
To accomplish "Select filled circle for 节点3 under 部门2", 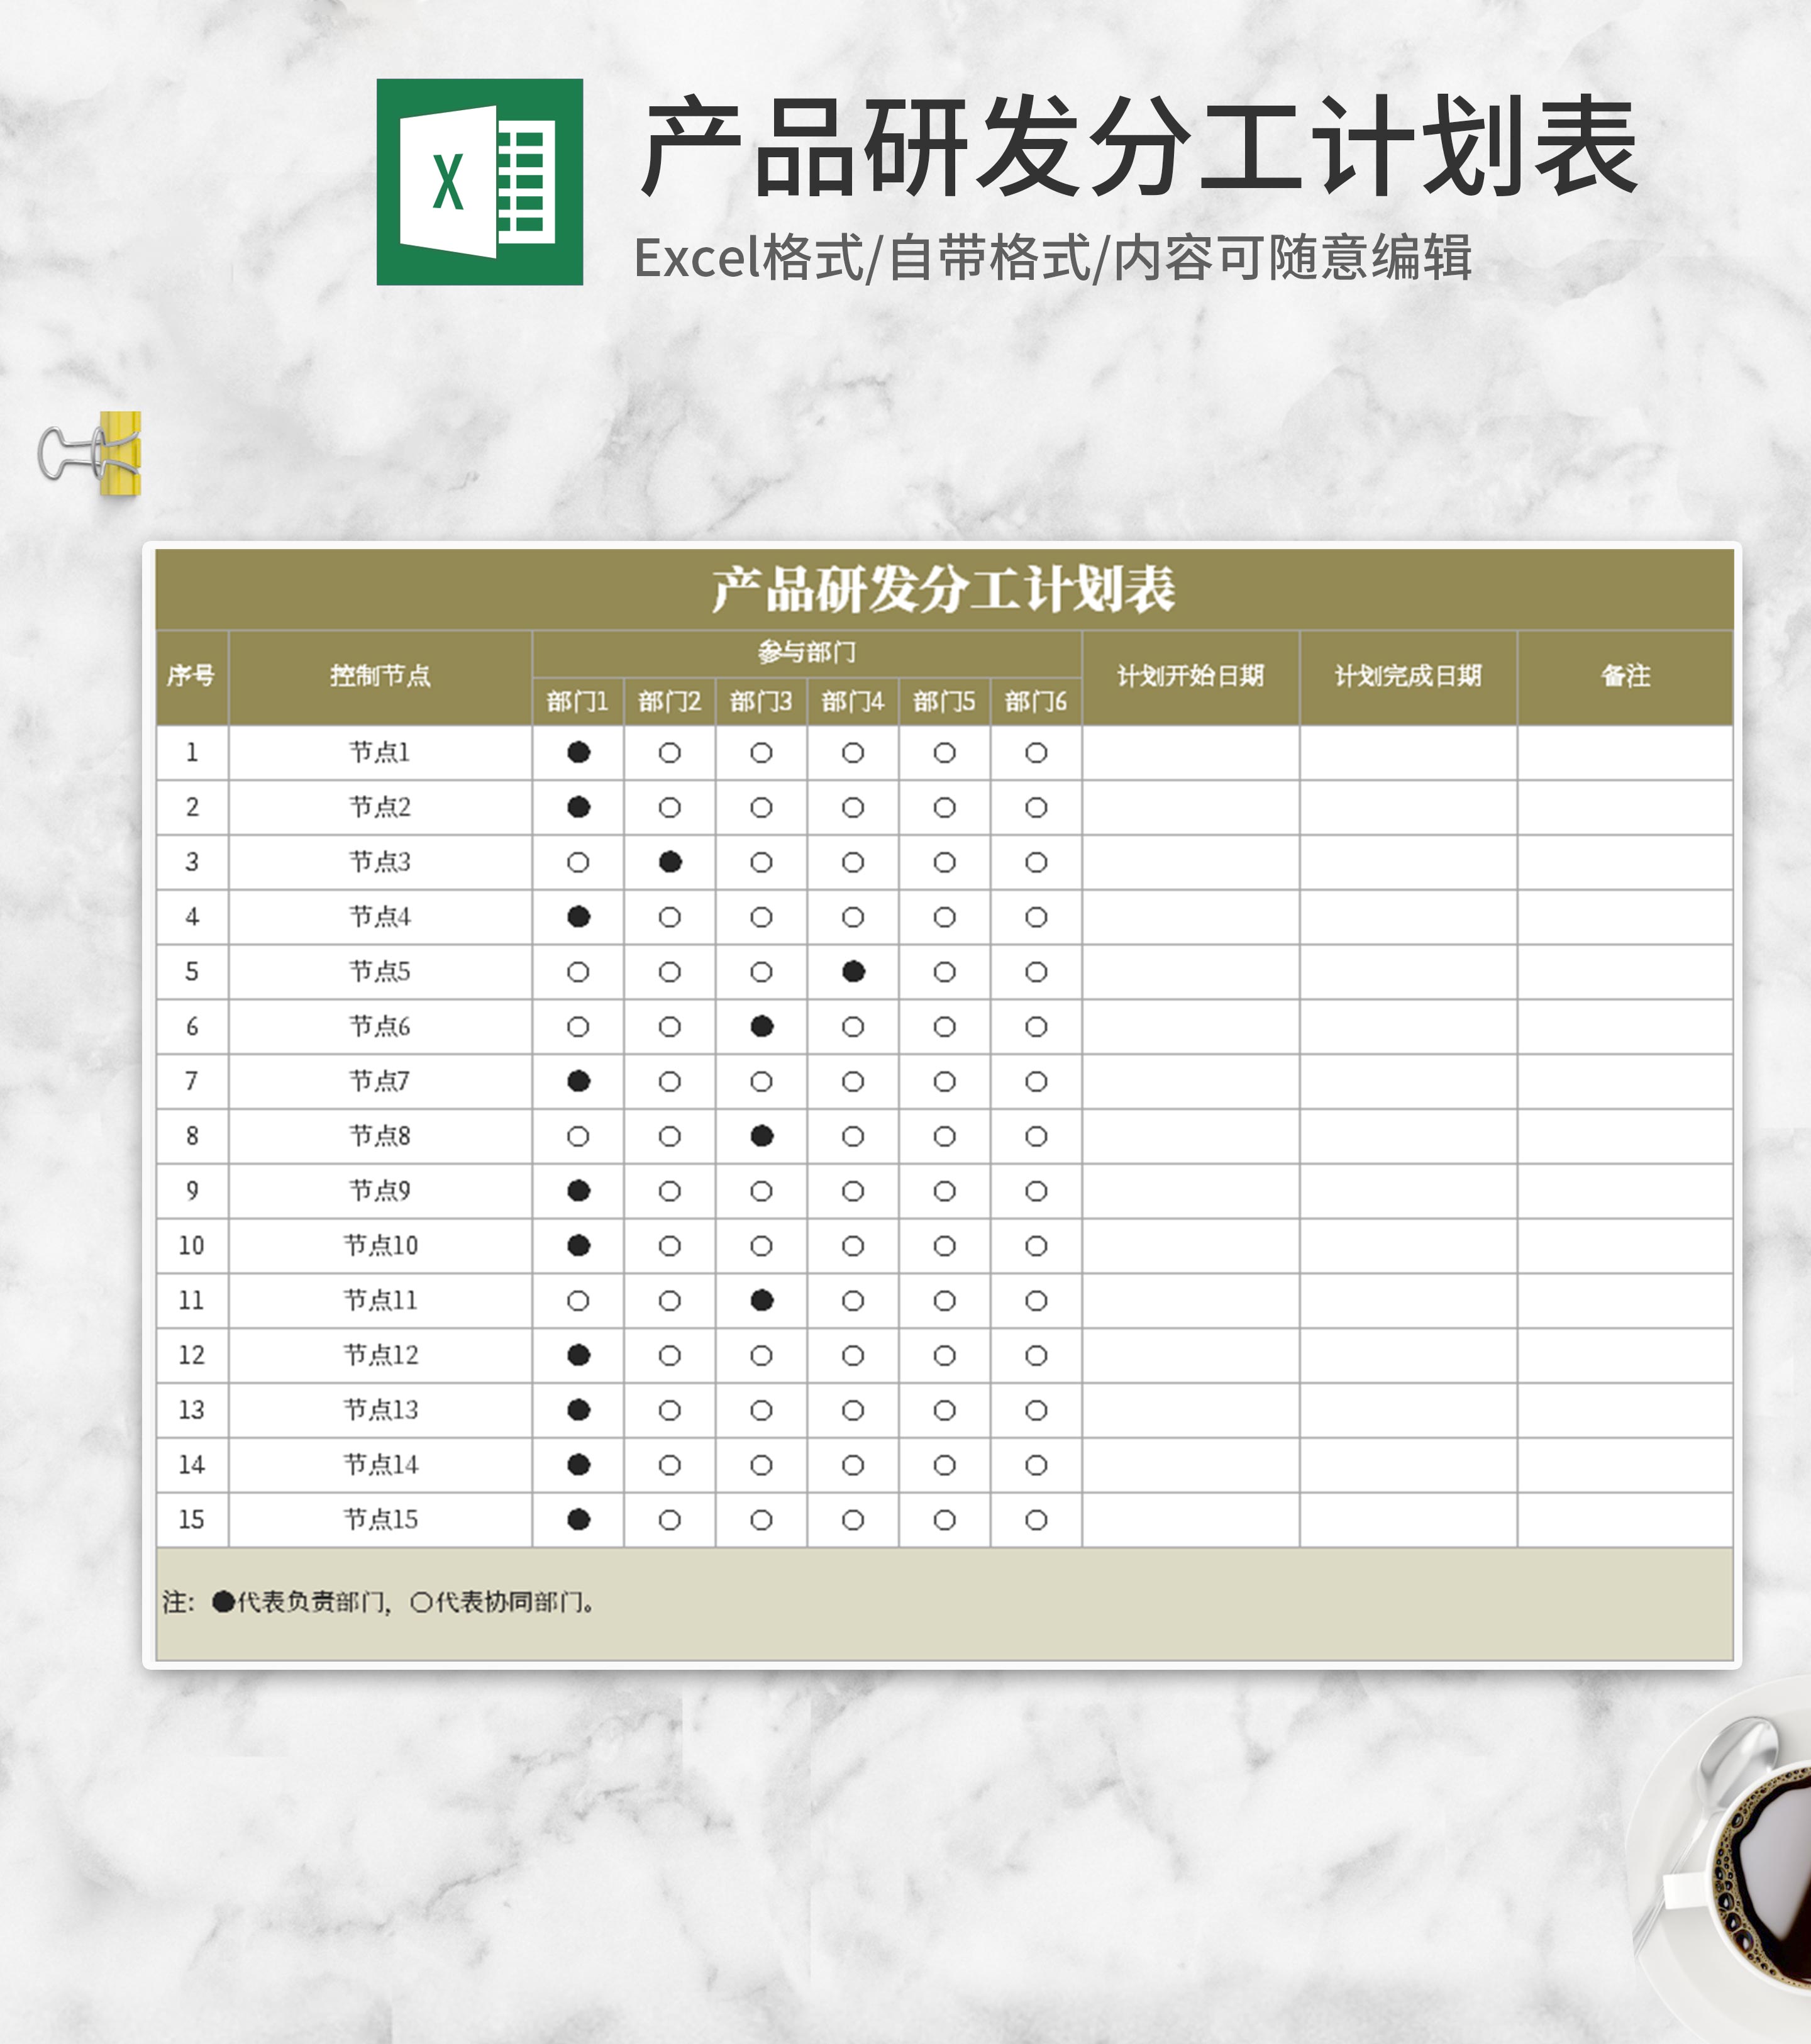I will click(x=670, y=862).
